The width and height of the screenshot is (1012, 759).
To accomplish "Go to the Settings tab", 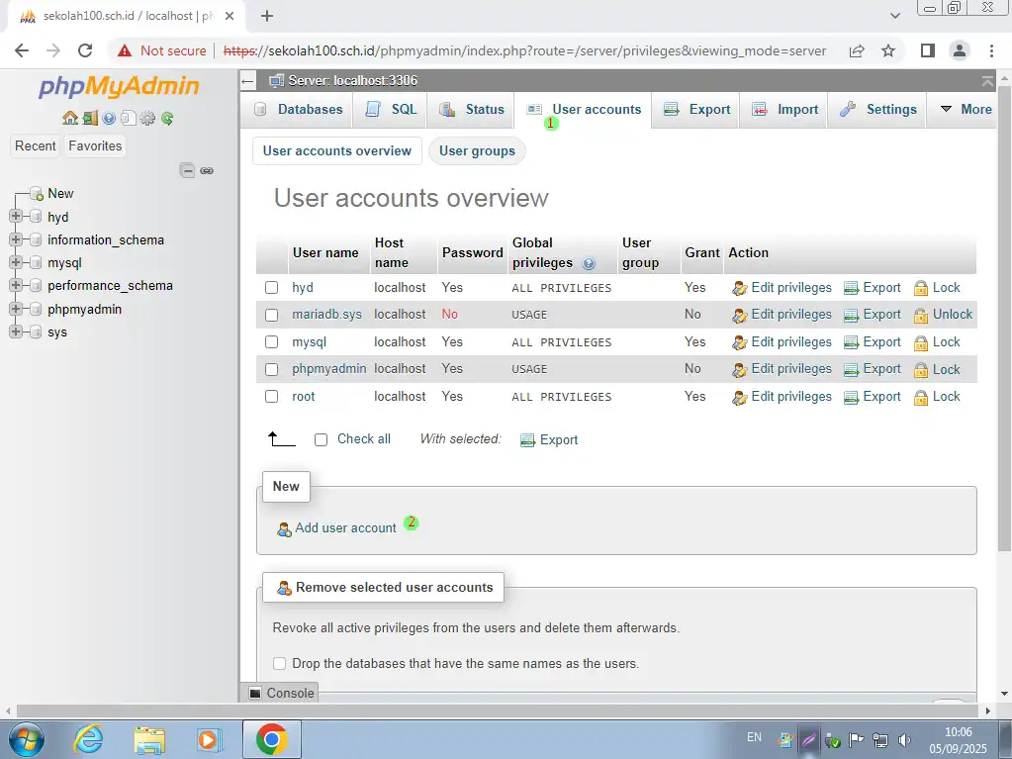I will tap(878, 110).
